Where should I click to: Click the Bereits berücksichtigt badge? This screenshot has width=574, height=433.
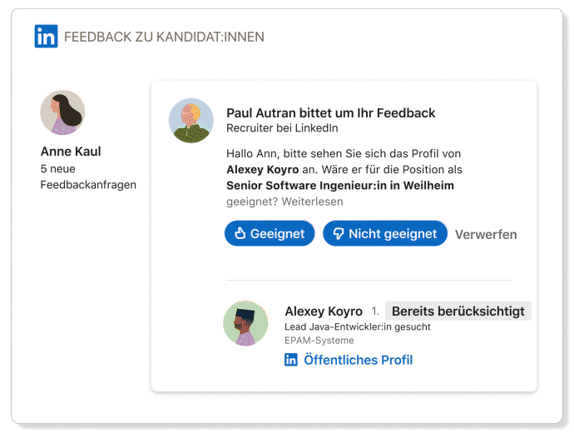tap(458, 311)
